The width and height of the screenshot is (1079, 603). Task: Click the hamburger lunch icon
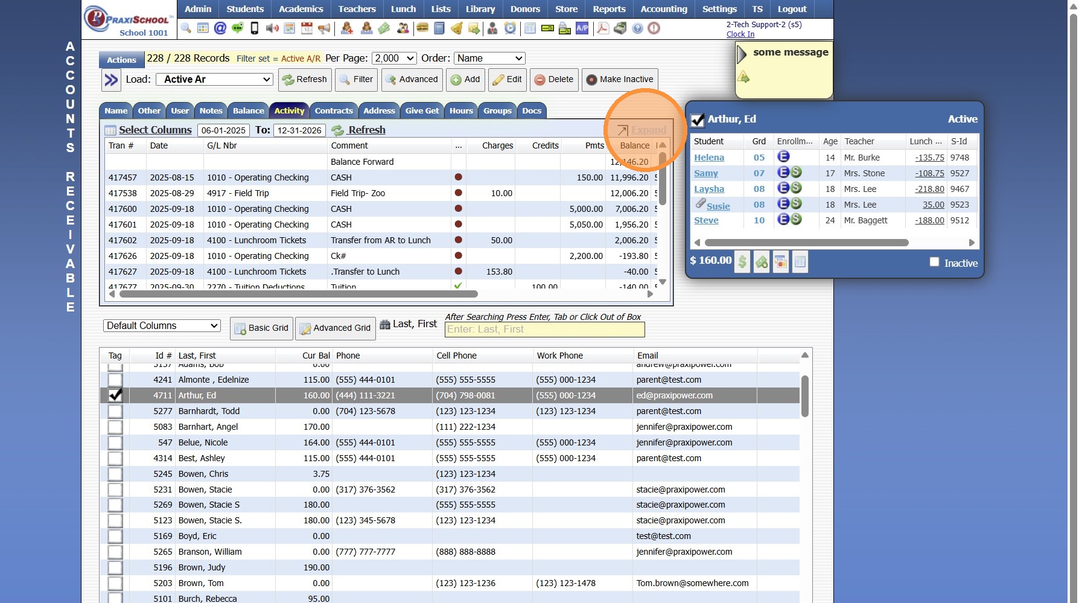point(422,28)
